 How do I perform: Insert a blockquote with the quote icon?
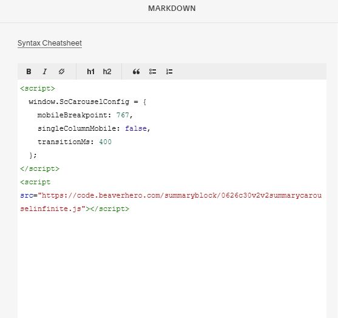(x=136, y=72)
